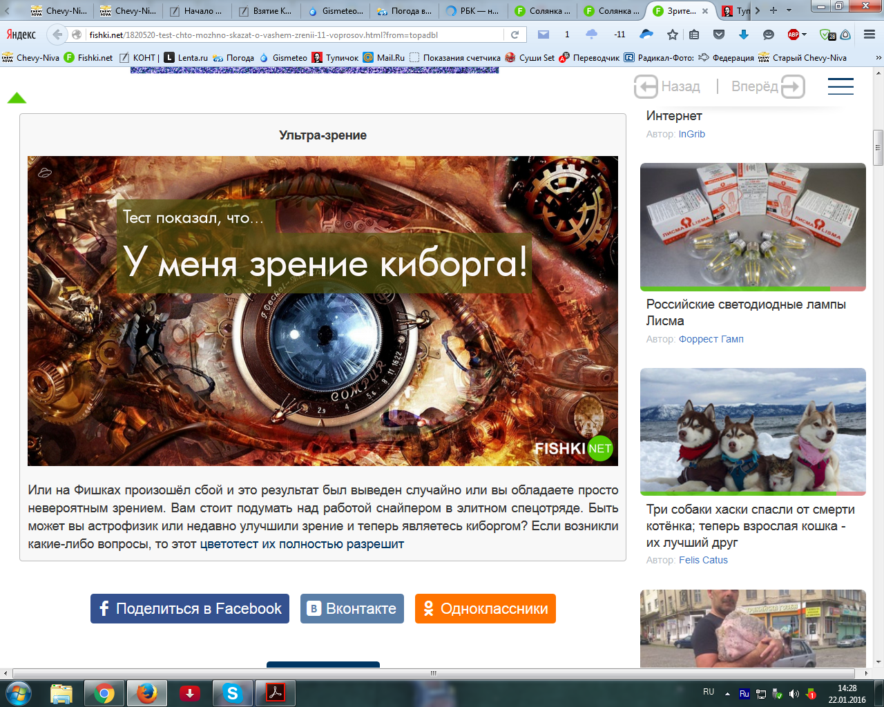
Task: Switch to the РБК tab
Action: (473, 11)
